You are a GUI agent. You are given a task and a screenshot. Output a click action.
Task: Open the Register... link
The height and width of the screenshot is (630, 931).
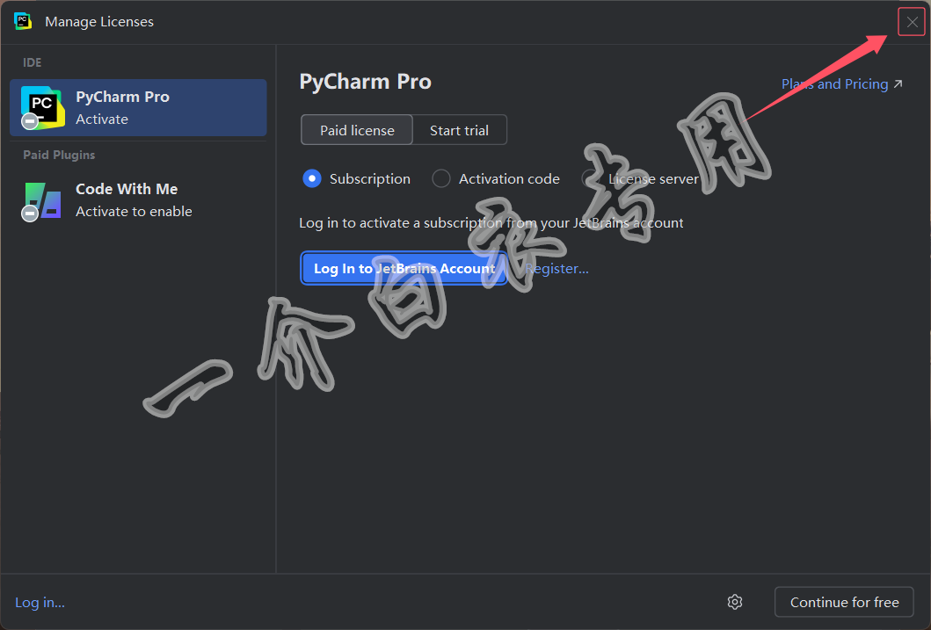tap(557, 269)
